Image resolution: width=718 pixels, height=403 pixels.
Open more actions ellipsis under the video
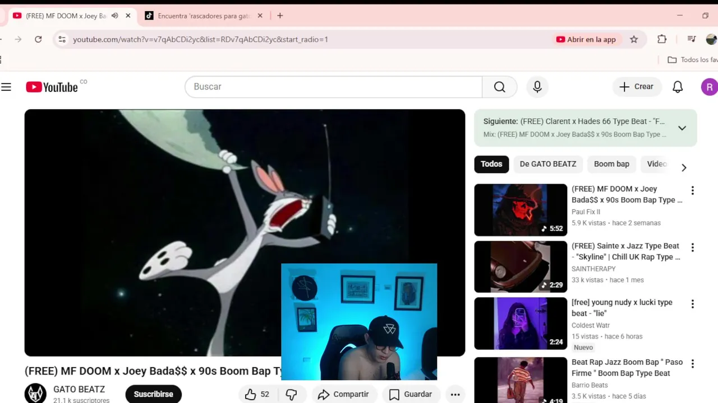455,394
